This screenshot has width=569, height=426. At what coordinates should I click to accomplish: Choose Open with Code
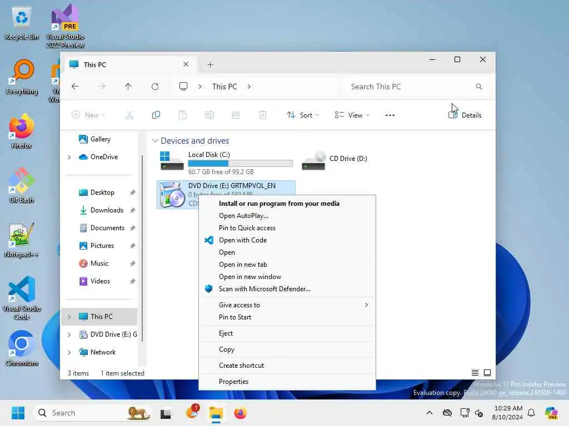click(287, 241)
